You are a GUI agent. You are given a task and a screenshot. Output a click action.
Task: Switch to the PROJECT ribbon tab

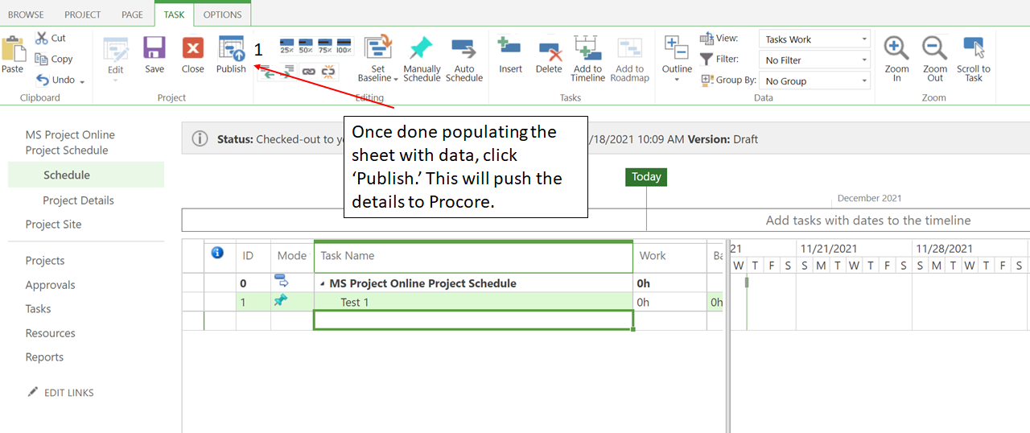(83, 14)
